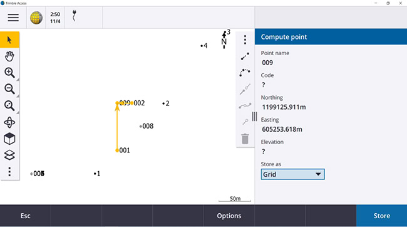Activate the hand pan tool

(9, 56)
